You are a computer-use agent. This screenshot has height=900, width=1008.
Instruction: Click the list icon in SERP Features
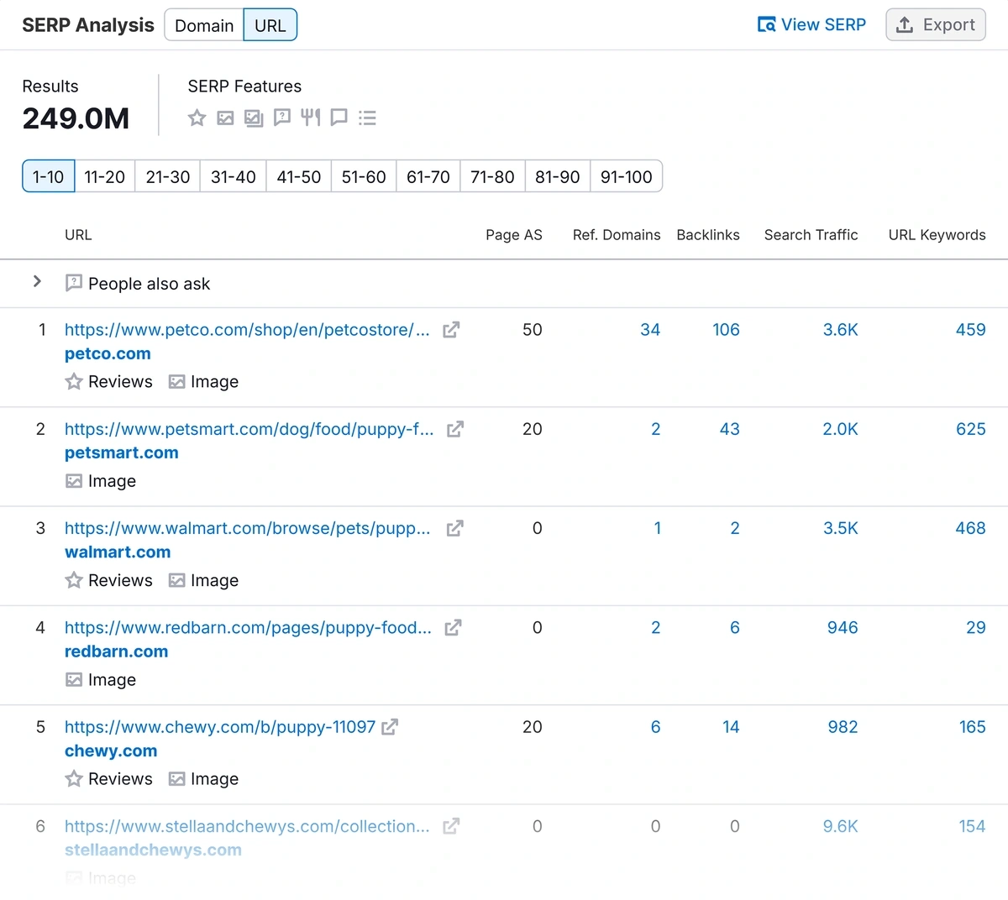pyautogui.click(x=367, y=118)
